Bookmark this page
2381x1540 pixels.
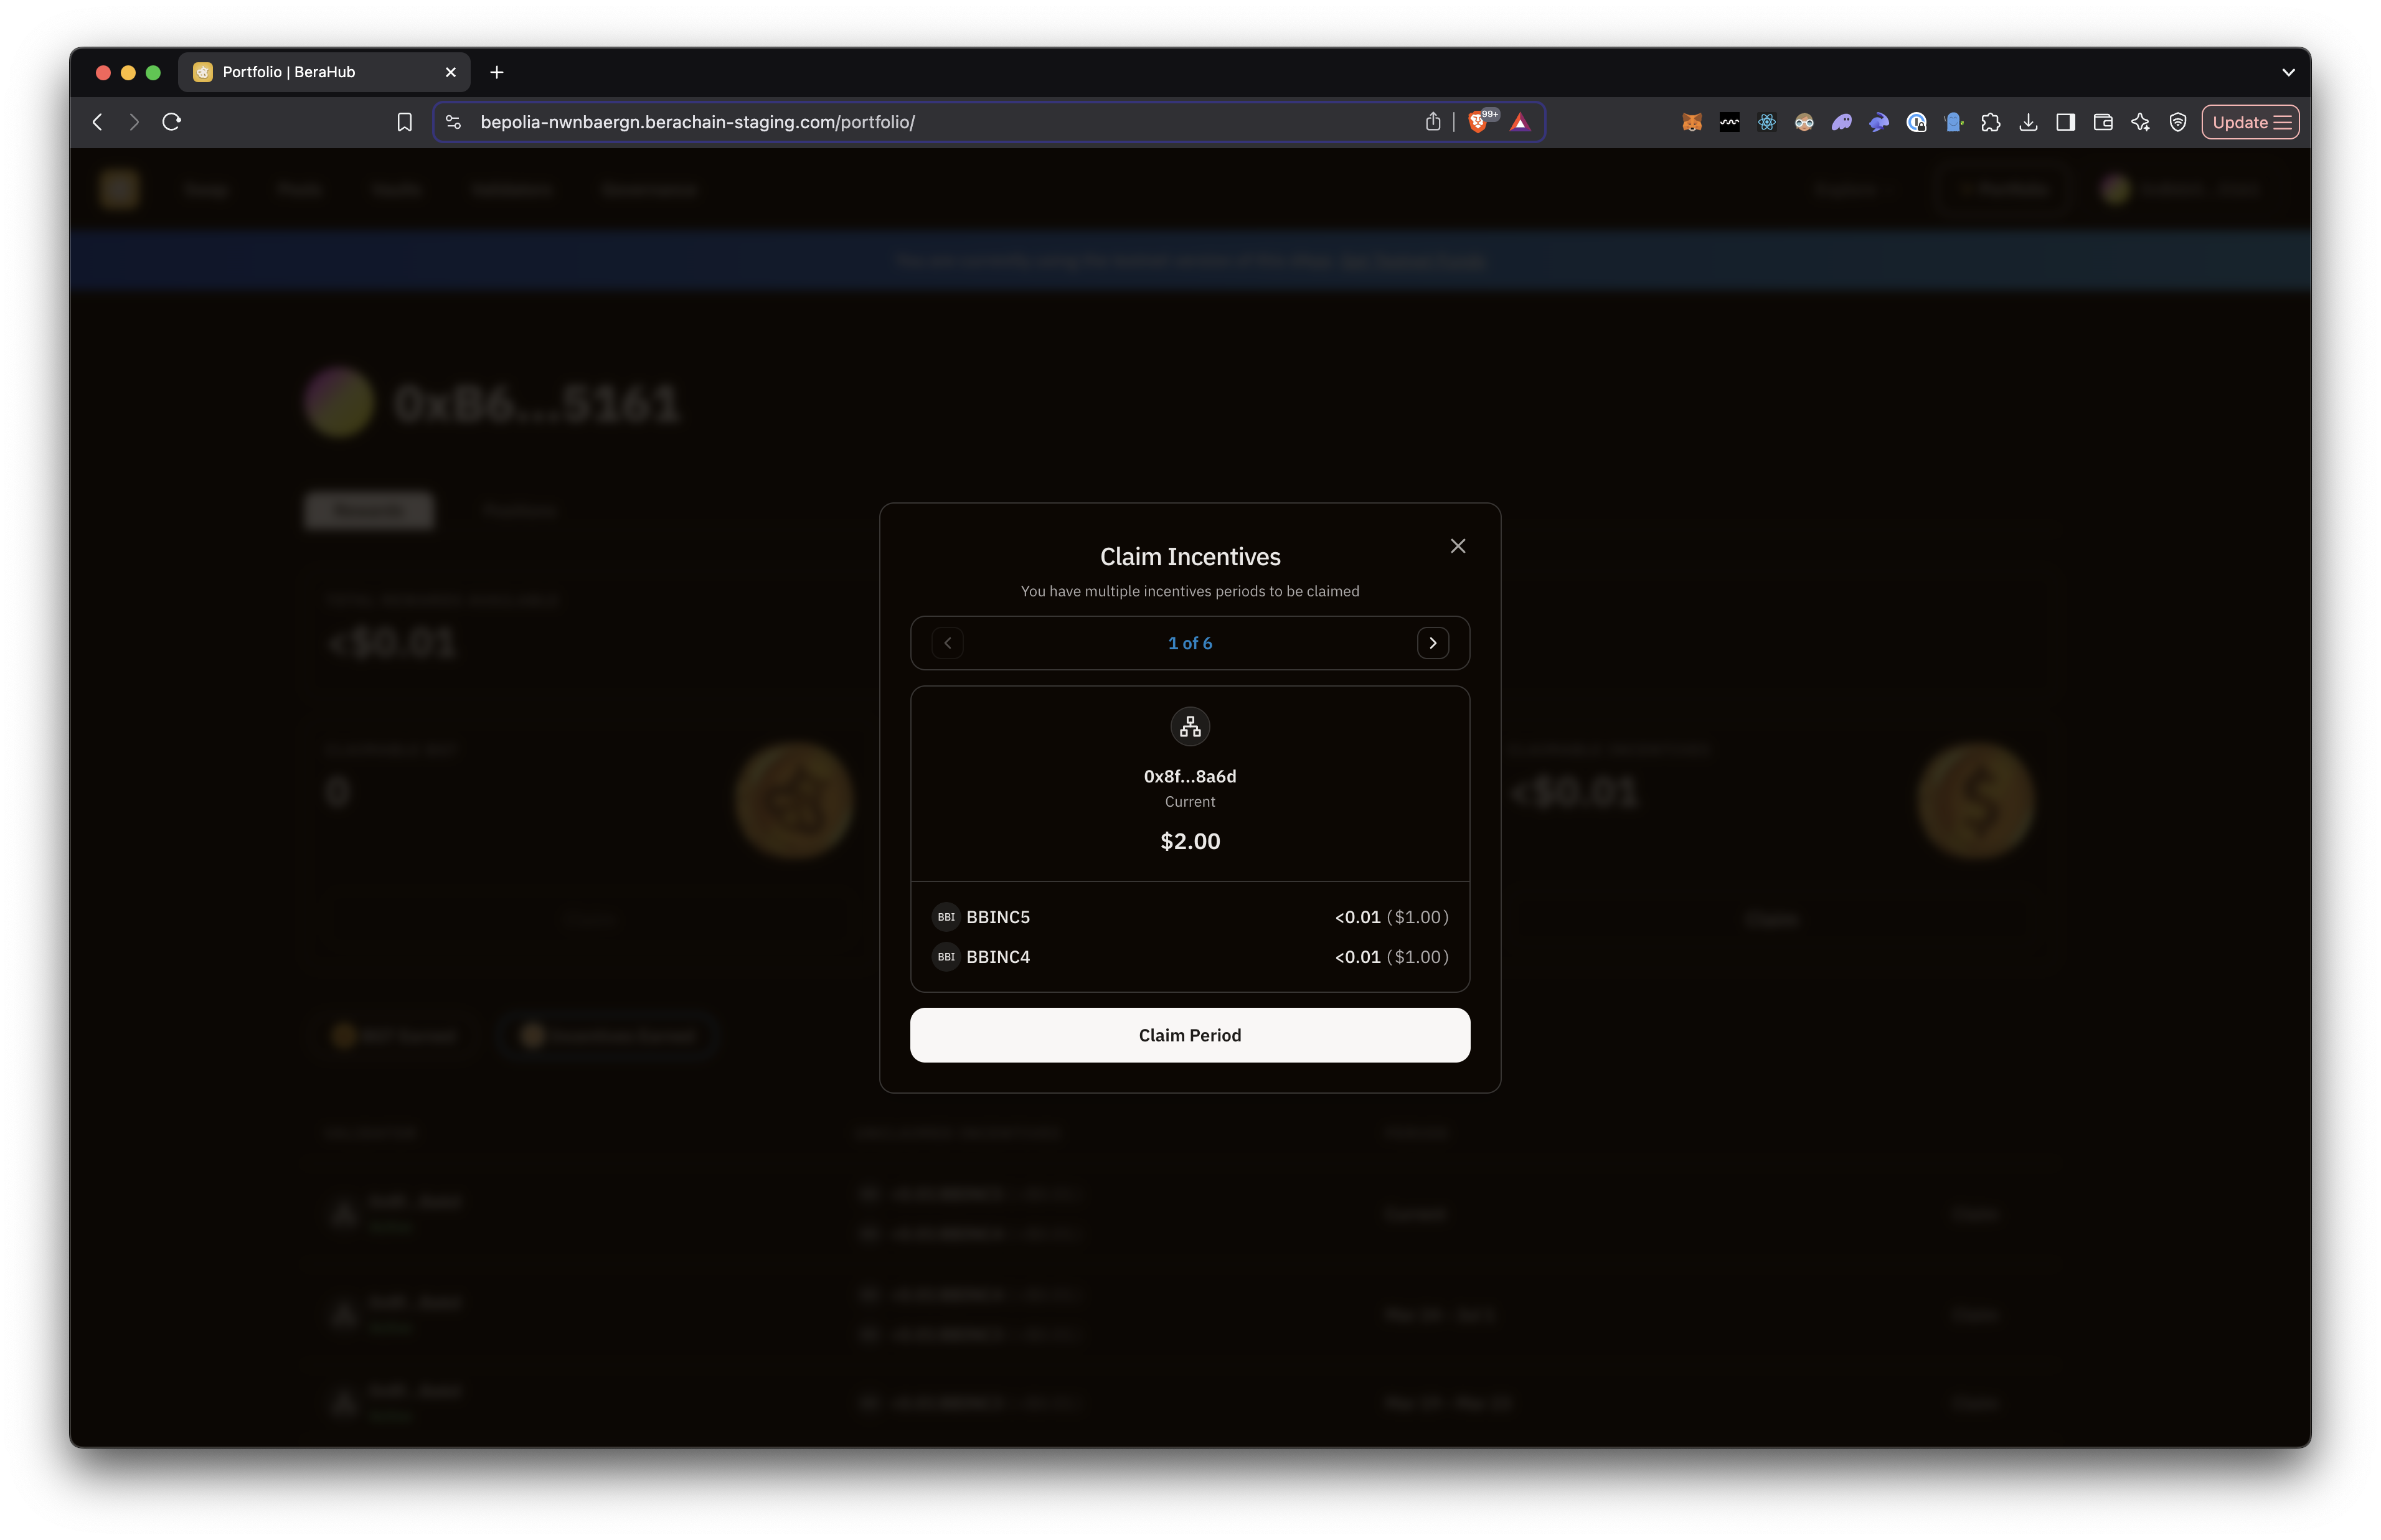coord(404,122)
